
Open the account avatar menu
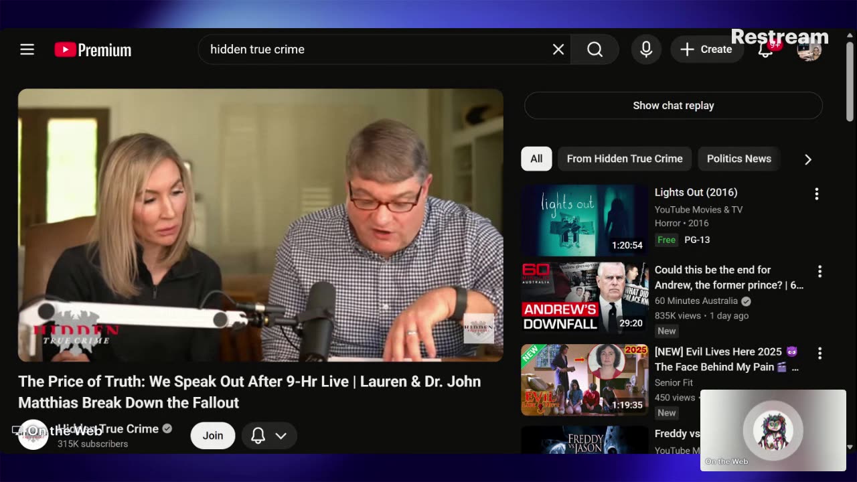tap(809, 50)
